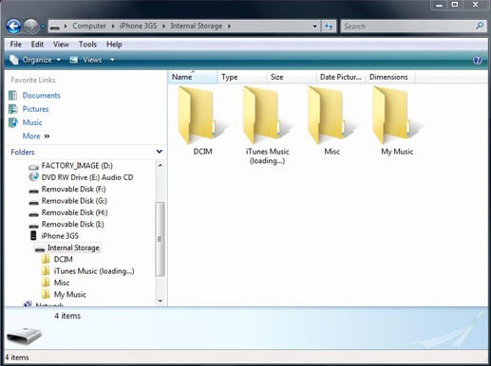Click the Documents link icon

(13, 96)
